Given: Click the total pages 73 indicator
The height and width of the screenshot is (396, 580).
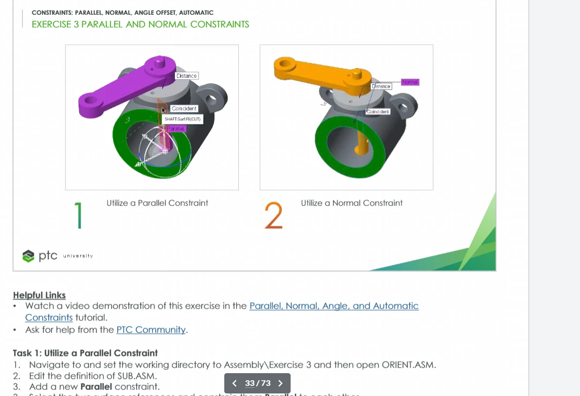Looking at the screenshot, I should click(266, 383).
